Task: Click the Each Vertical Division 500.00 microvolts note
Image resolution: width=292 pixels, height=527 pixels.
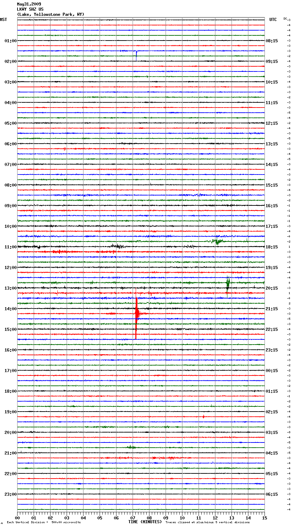Action: [44, 522]
